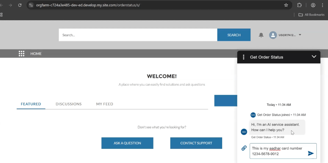
Task: Switch to the Discussions tab
Action: click(69, 104)
